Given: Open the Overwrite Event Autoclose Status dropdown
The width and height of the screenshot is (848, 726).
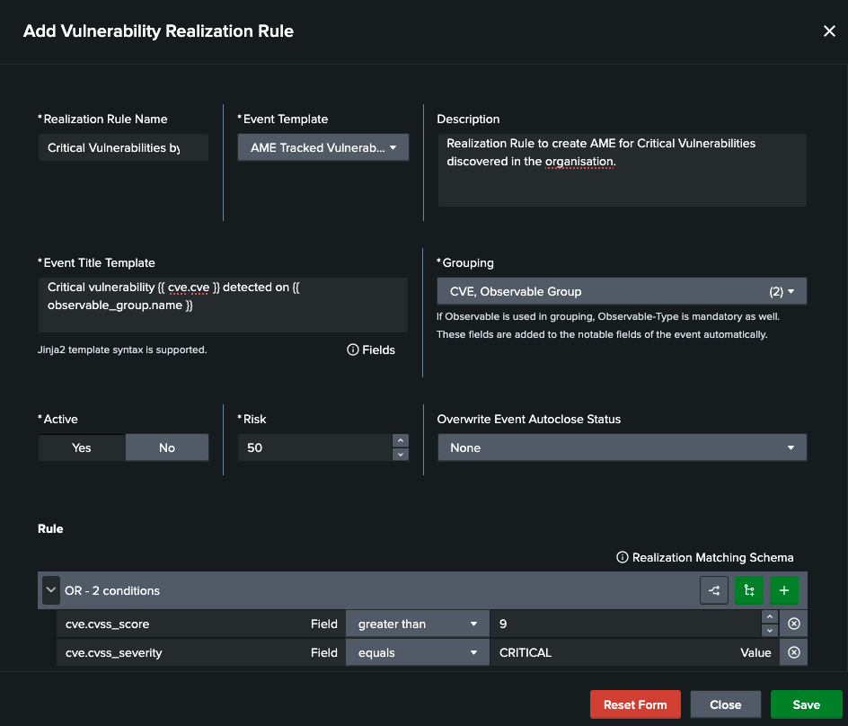Looking at the screenshot, I should 622,447.
